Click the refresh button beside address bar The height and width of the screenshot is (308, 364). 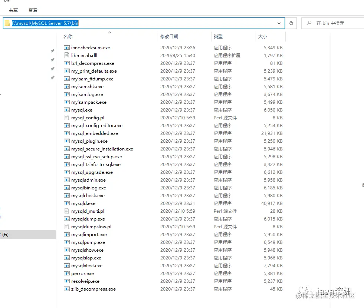coord(291,23)
